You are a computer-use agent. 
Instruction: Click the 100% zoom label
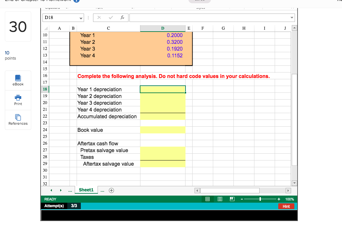point(289,199)
